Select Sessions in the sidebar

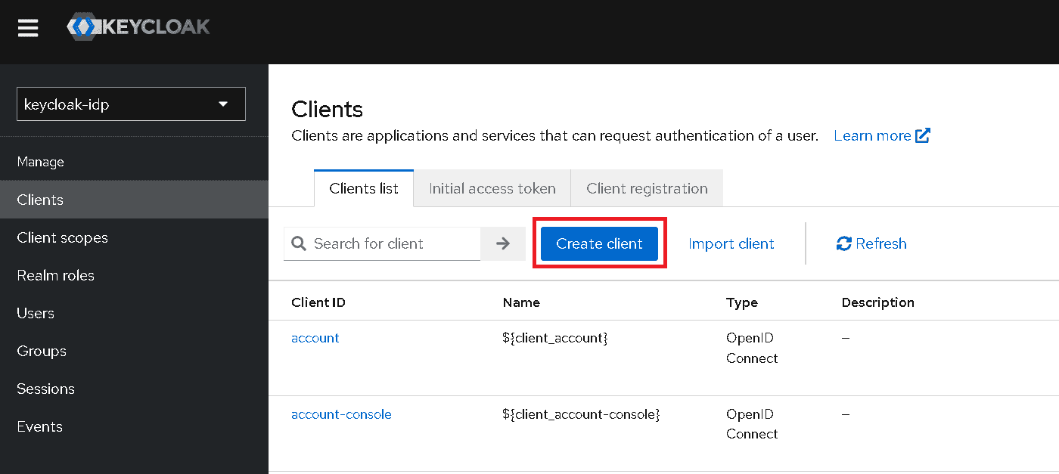click(45, 389)
